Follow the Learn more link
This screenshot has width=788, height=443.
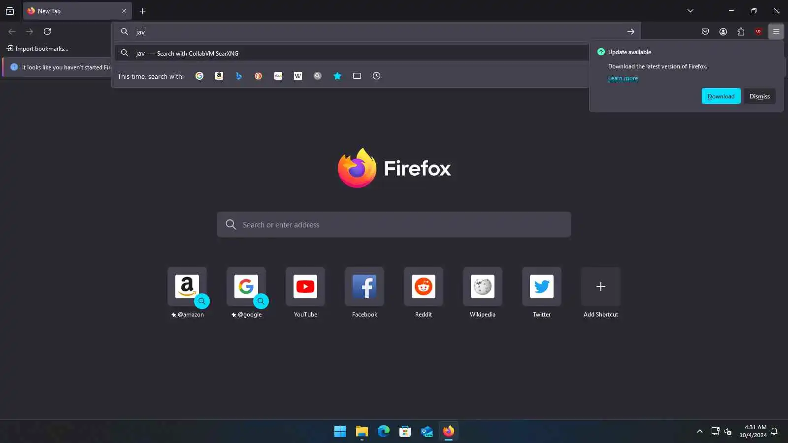[623, 78]
